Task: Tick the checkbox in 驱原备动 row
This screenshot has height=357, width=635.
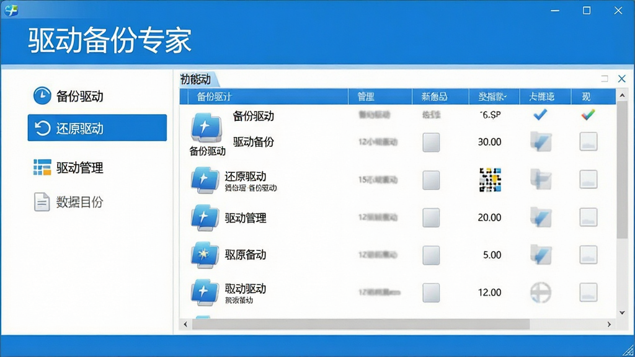Action: [431, 255]
